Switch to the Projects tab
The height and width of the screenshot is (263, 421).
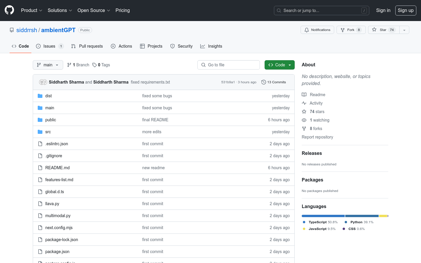pos(151,46)
